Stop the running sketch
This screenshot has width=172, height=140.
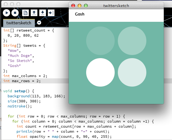(x=15, y=13)
